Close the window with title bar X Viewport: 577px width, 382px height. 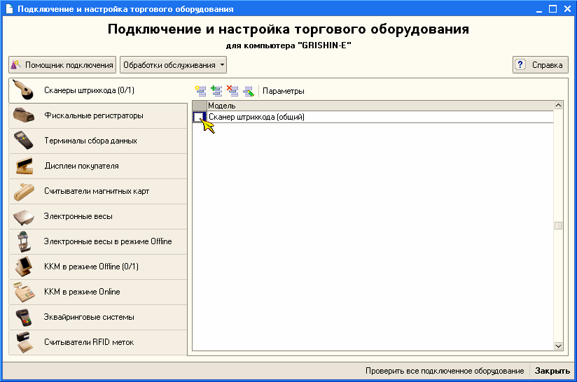(x=567, y=9)
